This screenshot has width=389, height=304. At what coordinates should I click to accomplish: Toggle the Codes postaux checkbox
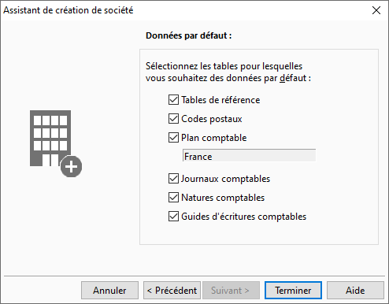(x=173, y=119)
